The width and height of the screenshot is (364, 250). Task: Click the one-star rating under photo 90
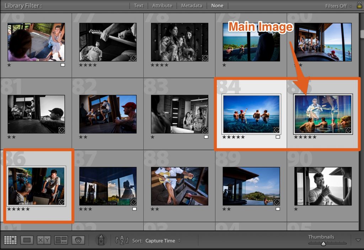[296, 209]
